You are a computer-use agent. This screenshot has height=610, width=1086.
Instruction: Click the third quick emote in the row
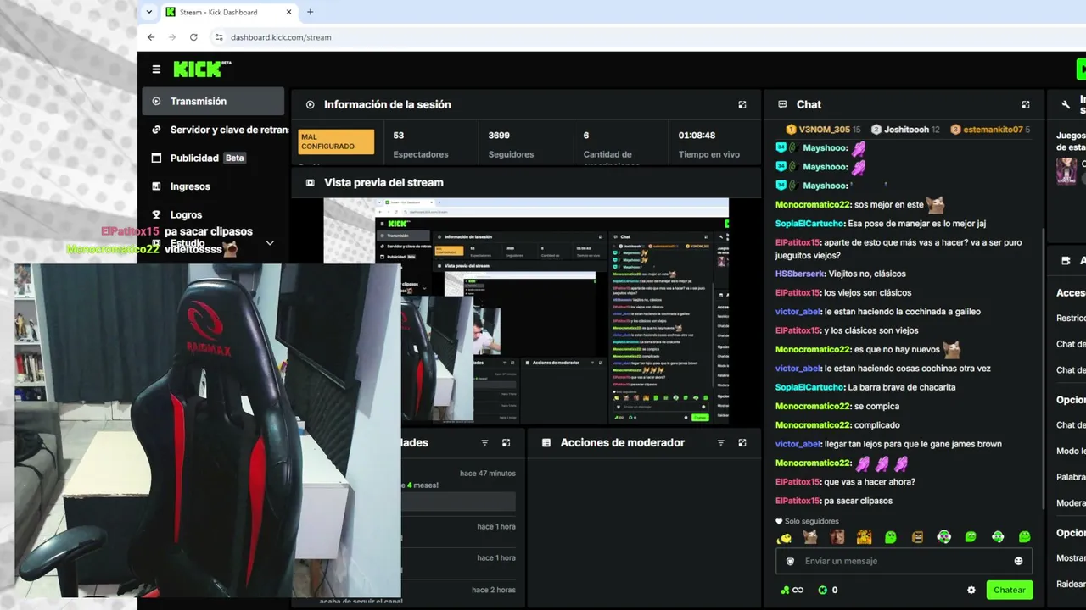point(837,537)
